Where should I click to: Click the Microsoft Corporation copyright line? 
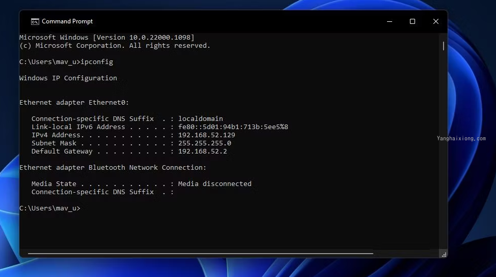(115, 45)
